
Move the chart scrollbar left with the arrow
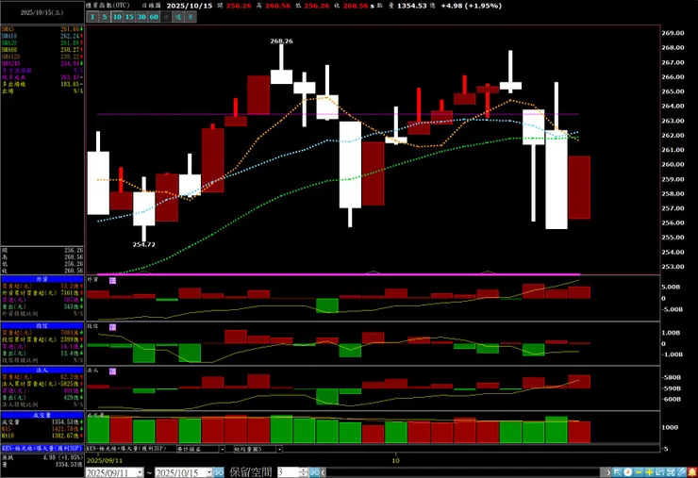(324, 472)
